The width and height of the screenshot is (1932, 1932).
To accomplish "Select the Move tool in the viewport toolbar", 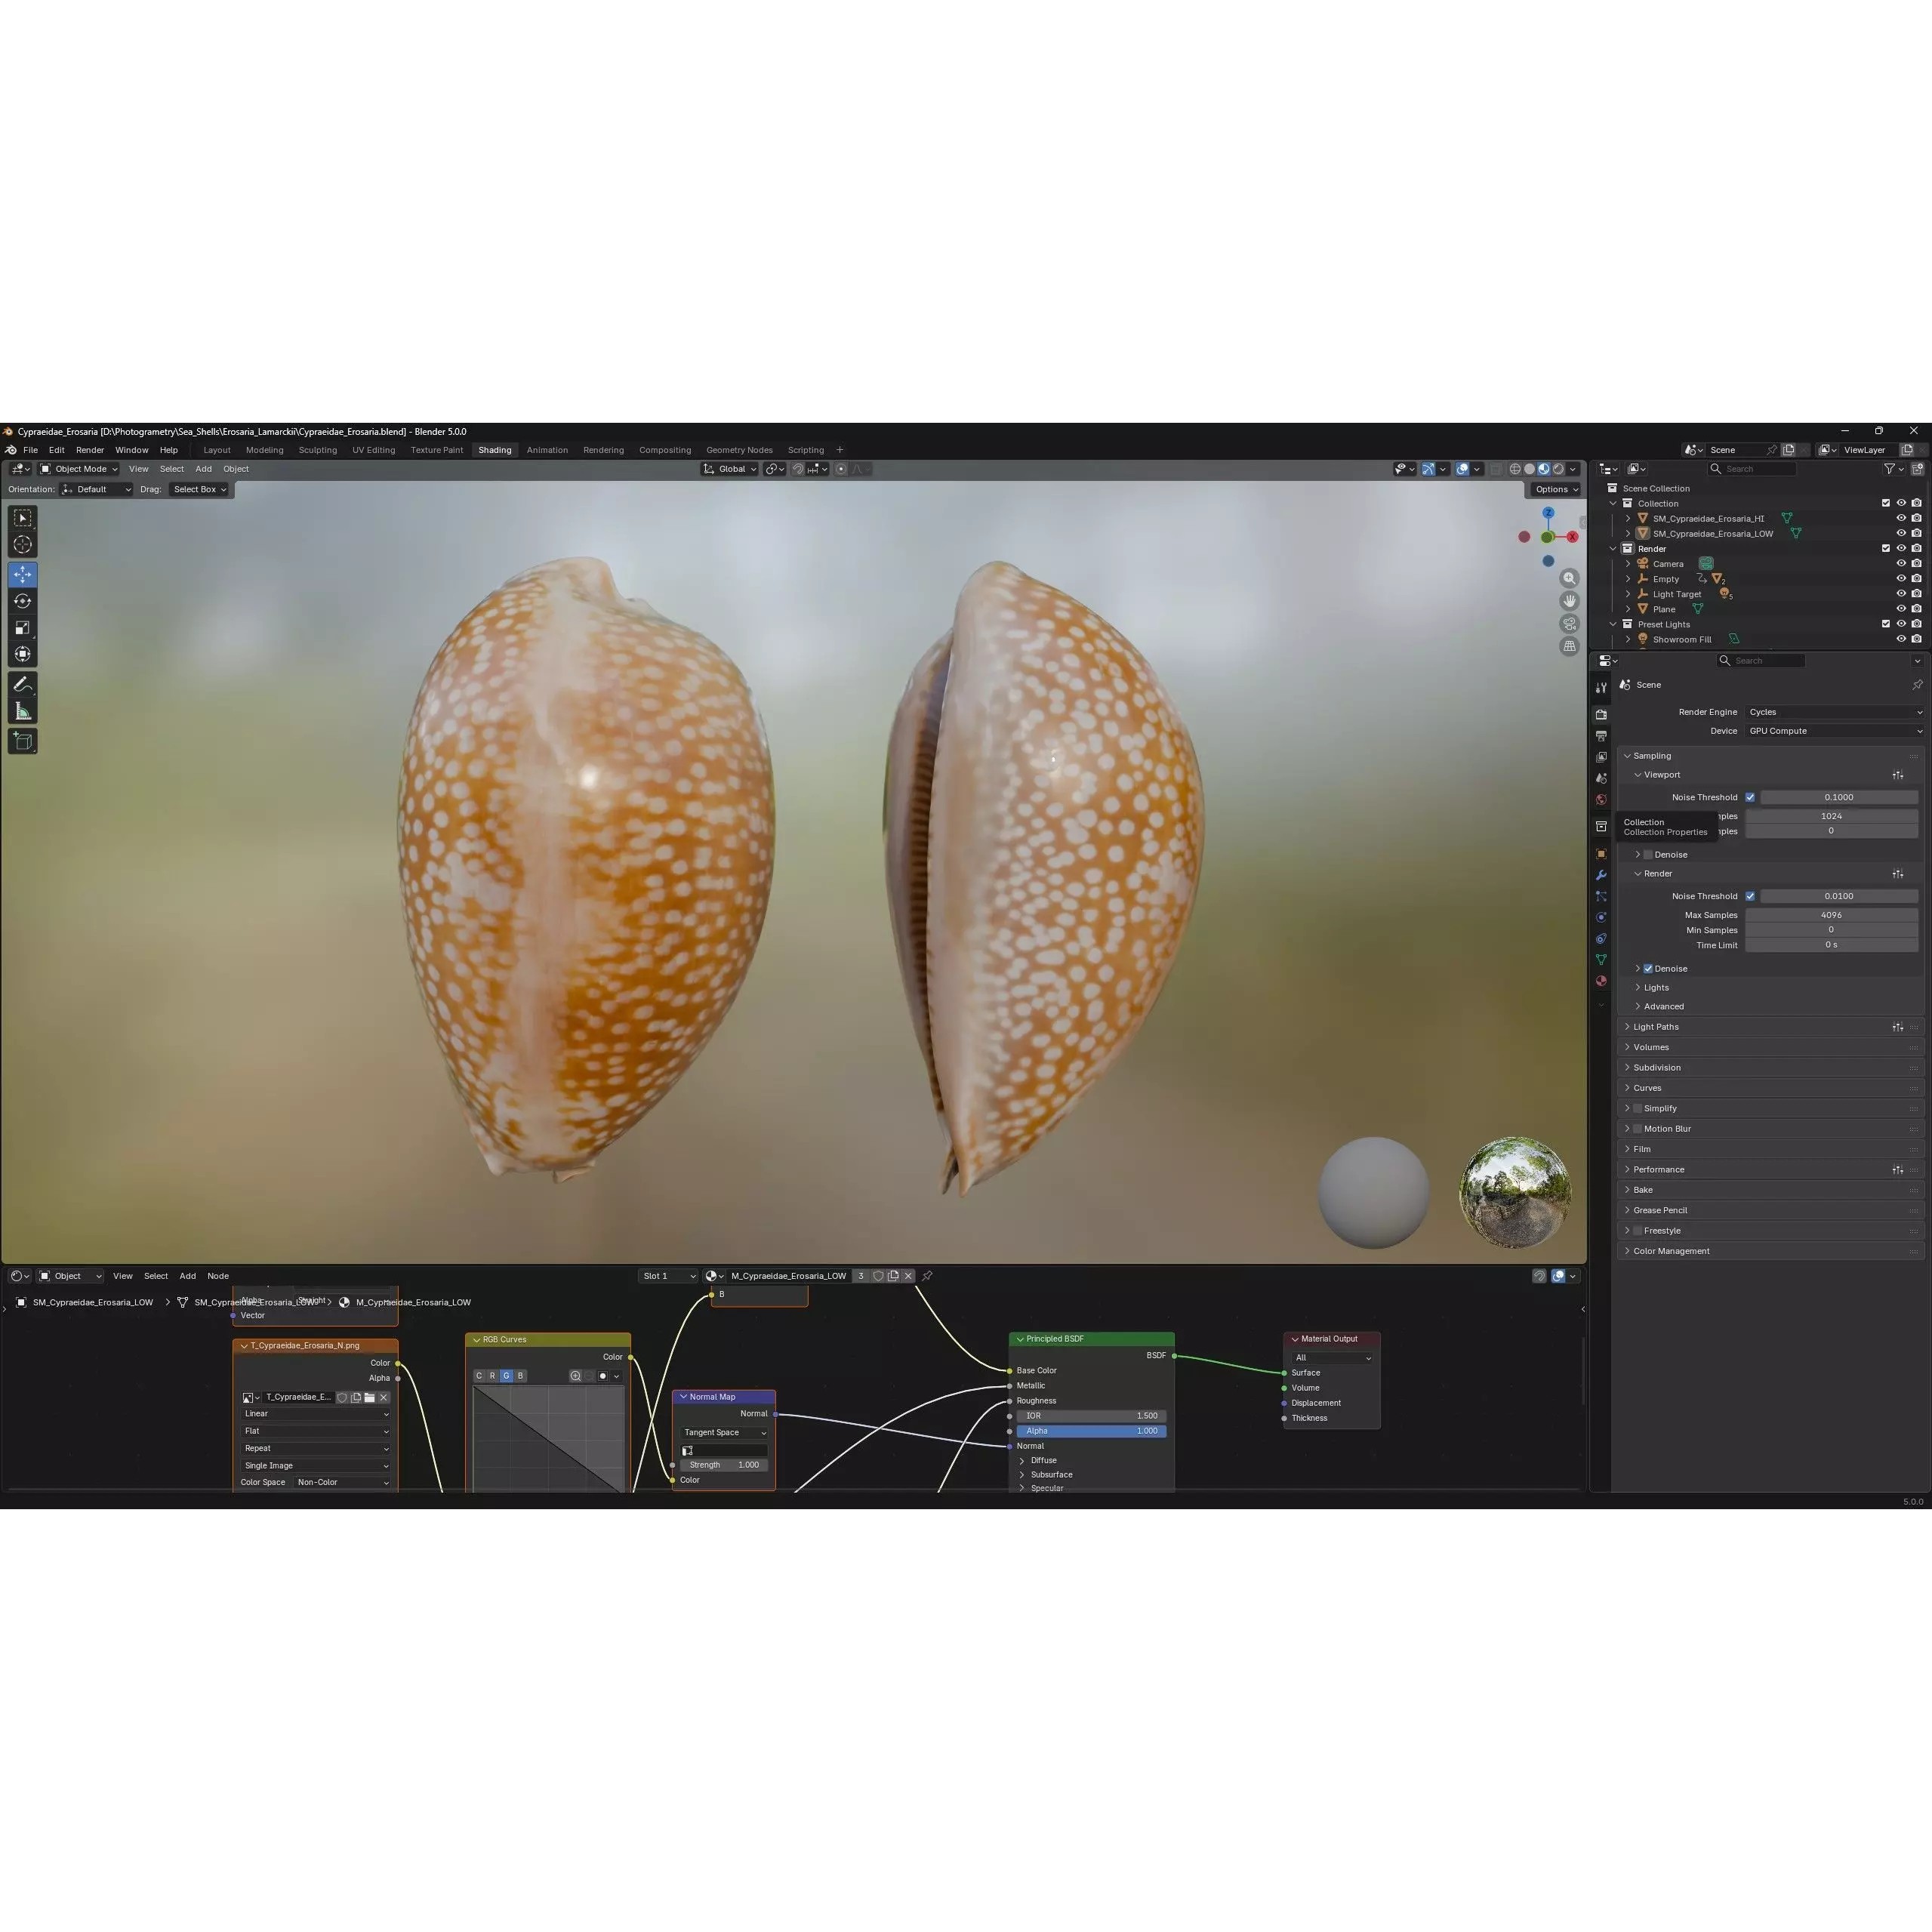I will point(22,574).
